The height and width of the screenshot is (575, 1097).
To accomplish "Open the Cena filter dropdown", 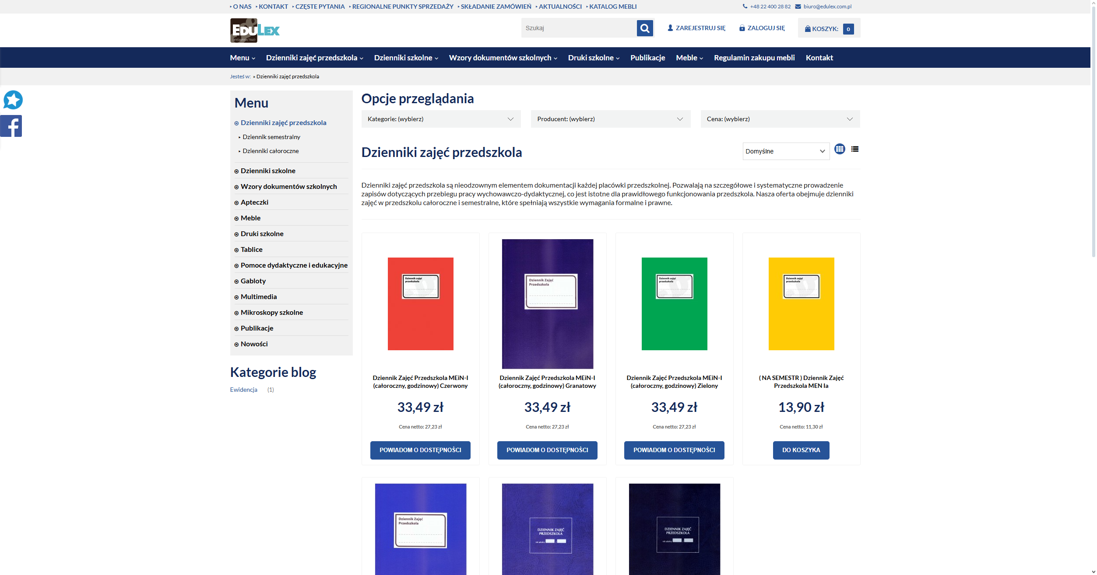I will coord(780,119).
